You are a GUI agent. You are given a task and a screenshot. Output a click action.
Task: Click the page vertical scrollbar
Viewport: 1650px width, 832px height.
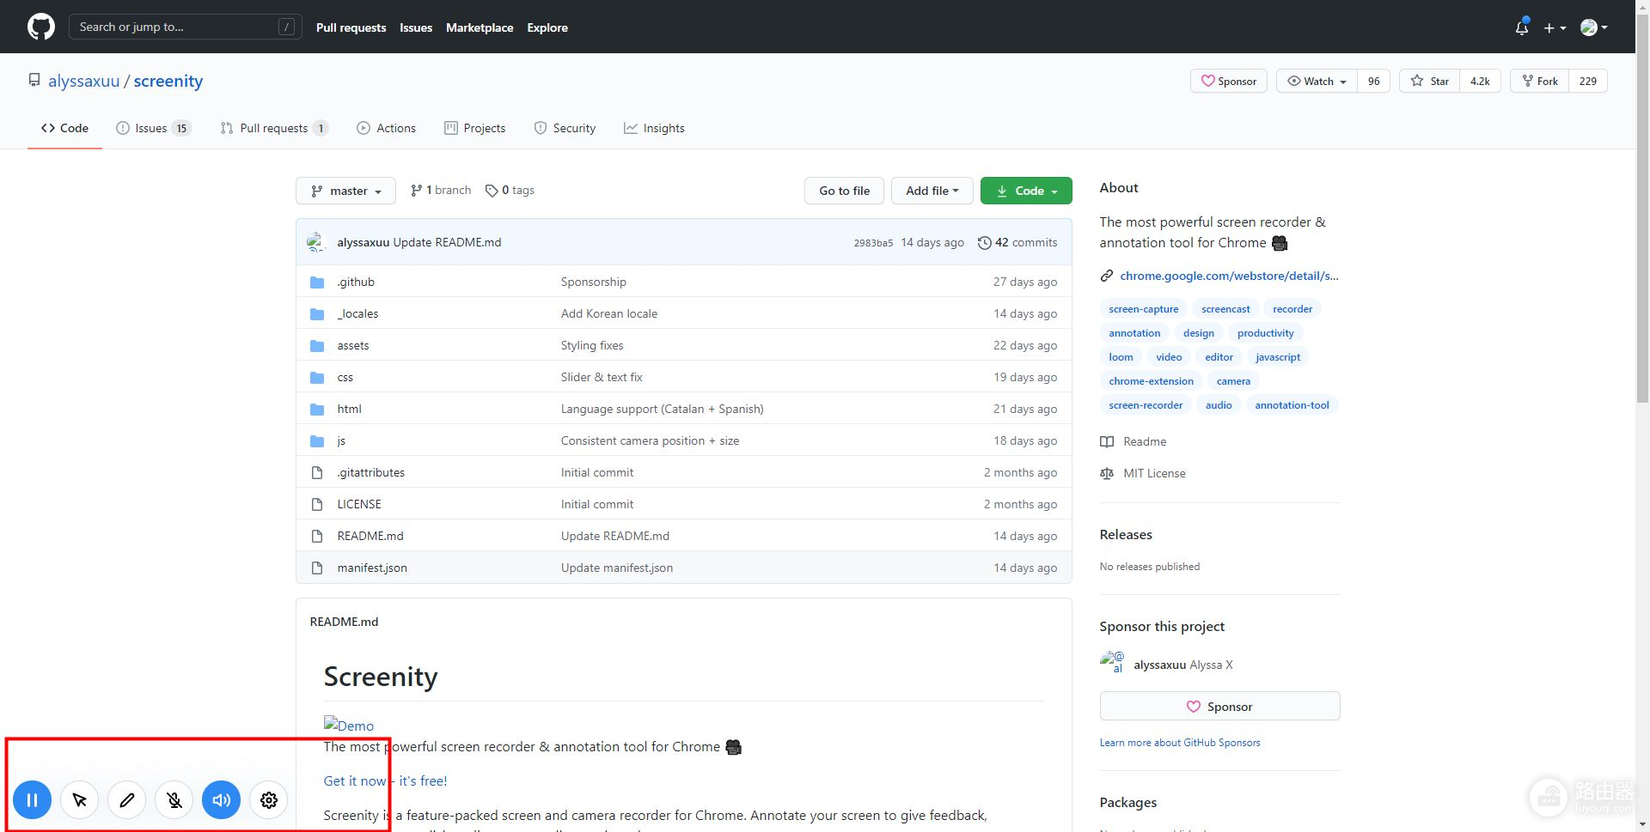pyautogui.click(x=1642, y=258)
